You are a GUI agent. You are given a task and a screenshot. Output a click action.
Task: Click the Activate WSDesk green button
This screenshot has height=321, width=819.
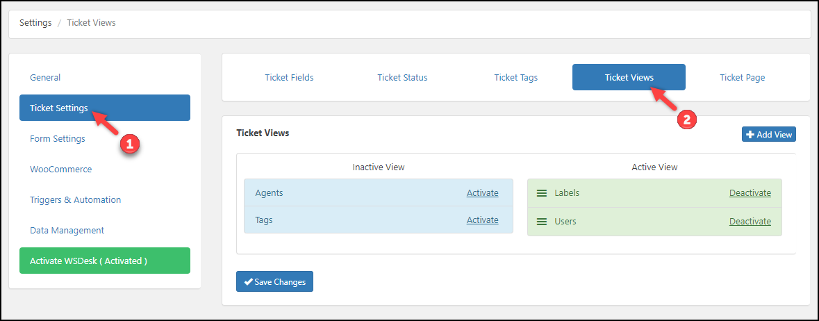105,261
